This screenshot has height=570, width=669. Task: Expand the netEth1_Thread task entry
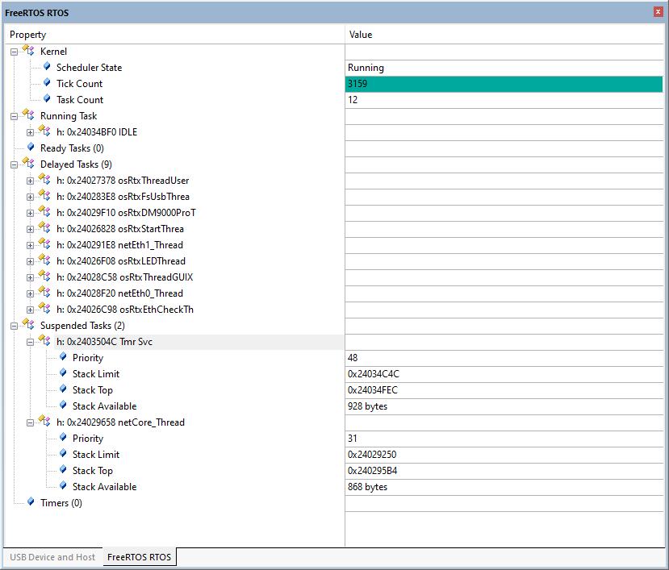(31, 246)
